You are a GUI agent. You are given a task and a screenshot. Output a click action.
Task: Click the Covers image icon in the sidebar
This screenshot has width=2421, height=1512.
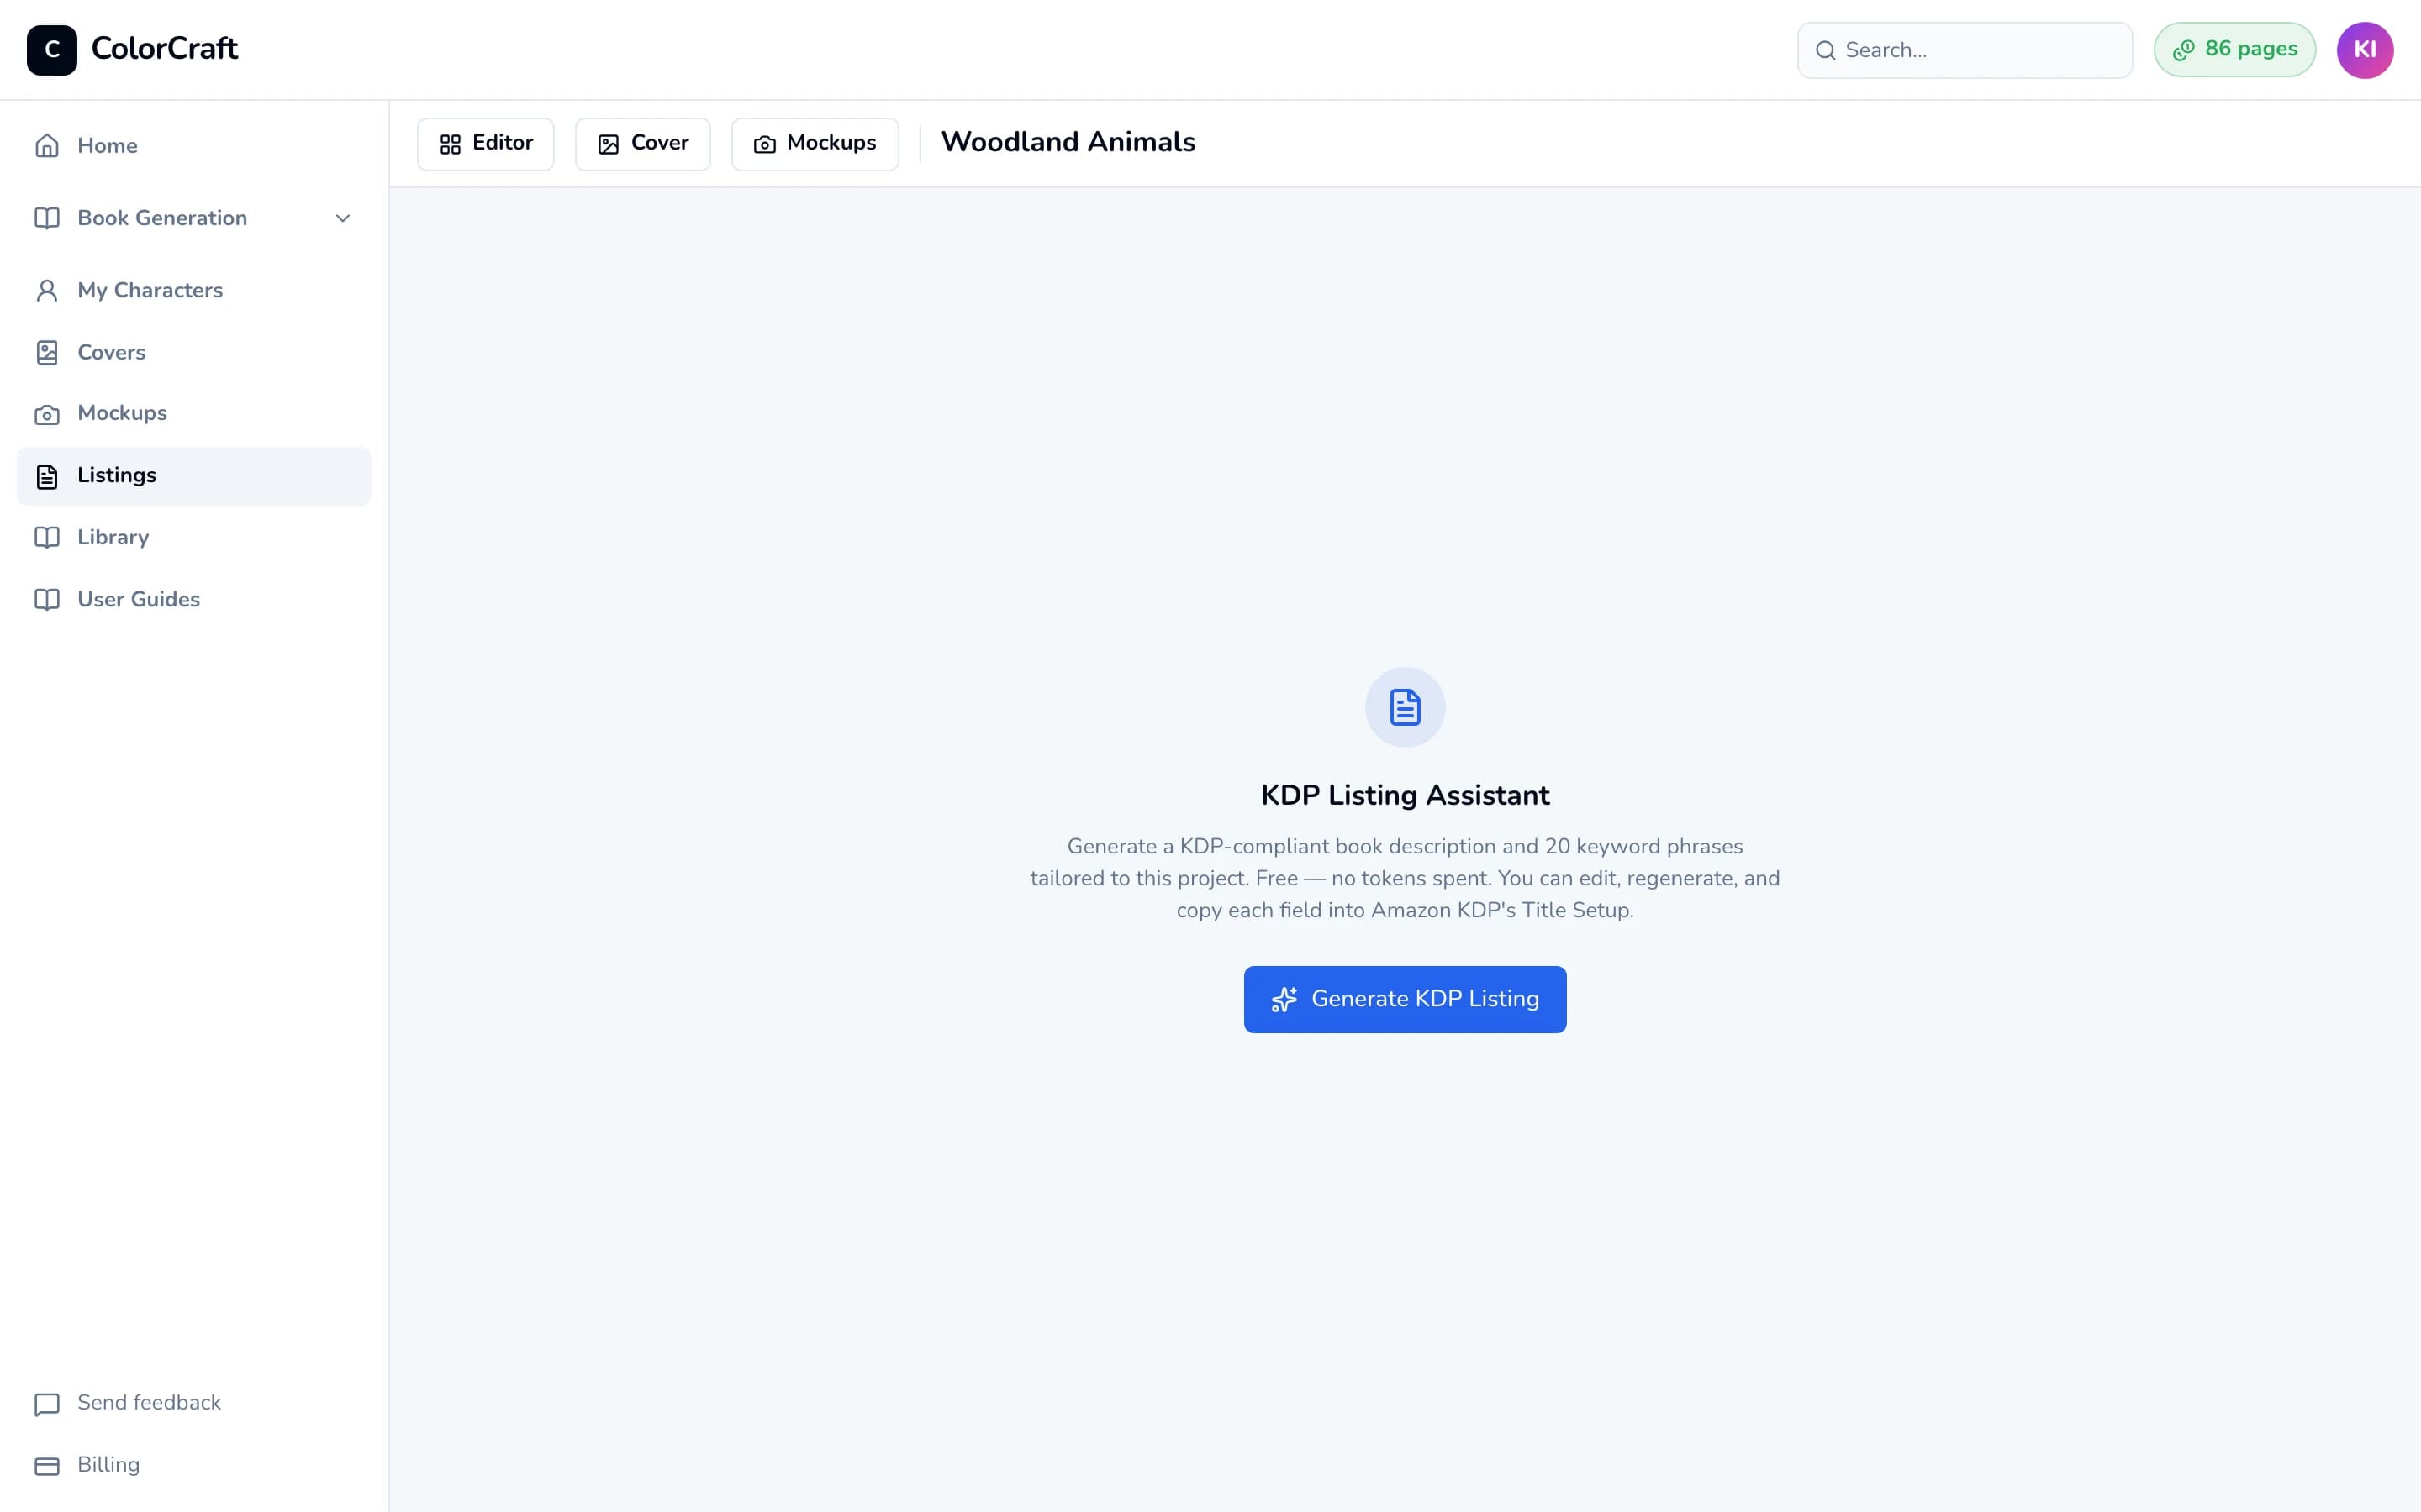pos(47,352)
